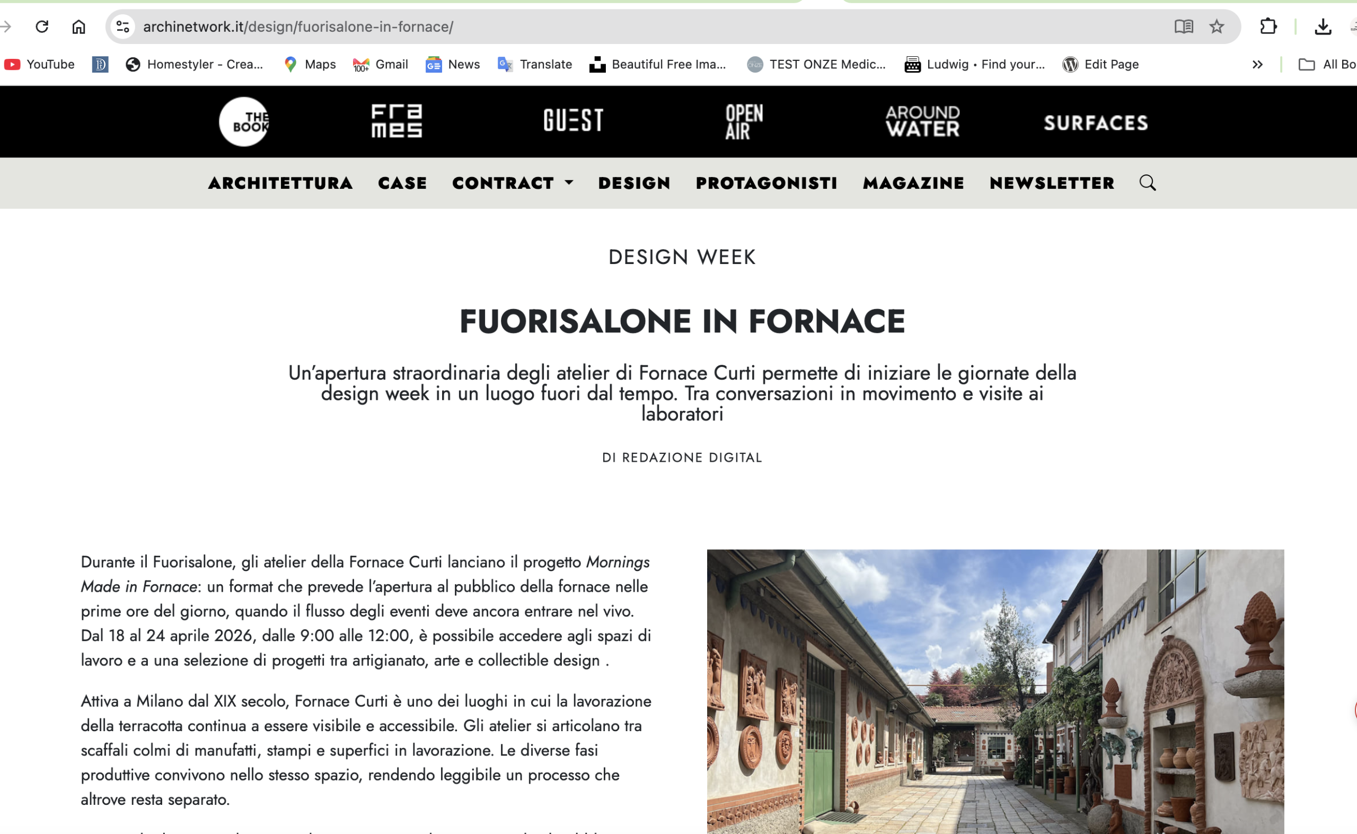Go to the Case menu item

pyautogui.click(x=402, y=183)
